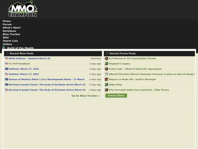The width and height of the screenshot is (198, 149).
Task: Open the Elden Ring thread
Action: 115,84
